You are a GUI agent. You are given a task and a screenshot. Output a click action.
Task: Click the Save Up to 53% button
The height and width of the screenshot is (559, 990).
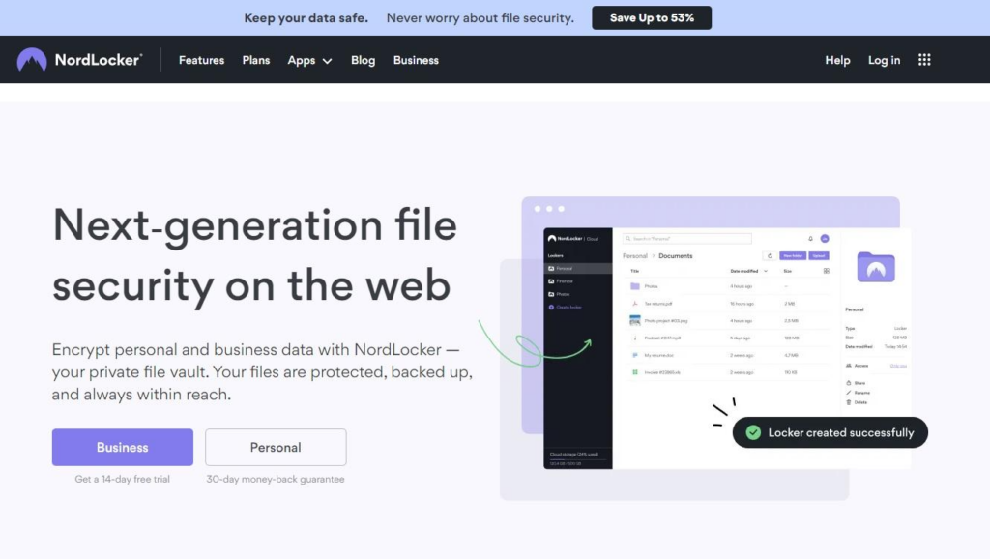651,17
